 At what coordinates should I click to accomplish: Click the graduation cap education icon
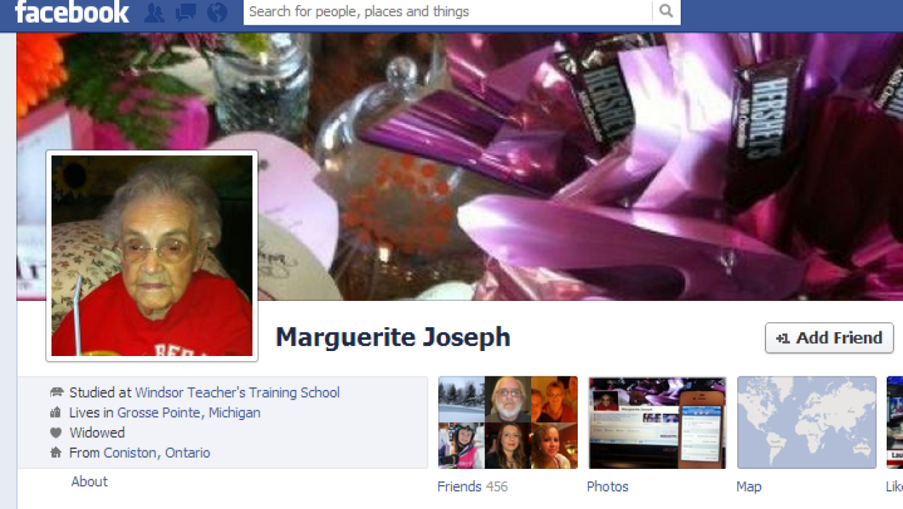tap(56, 392)
